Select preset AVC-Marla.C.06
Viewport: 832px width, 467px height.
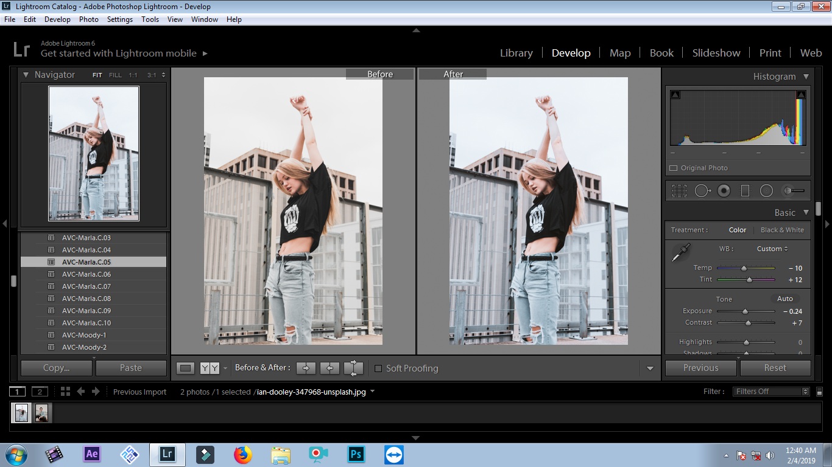click(93, 274)
